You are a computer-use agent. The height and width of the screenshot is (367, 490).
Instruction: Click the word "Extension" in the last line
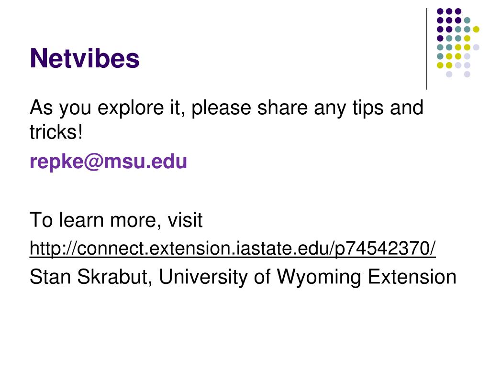[x=412, y=277]
